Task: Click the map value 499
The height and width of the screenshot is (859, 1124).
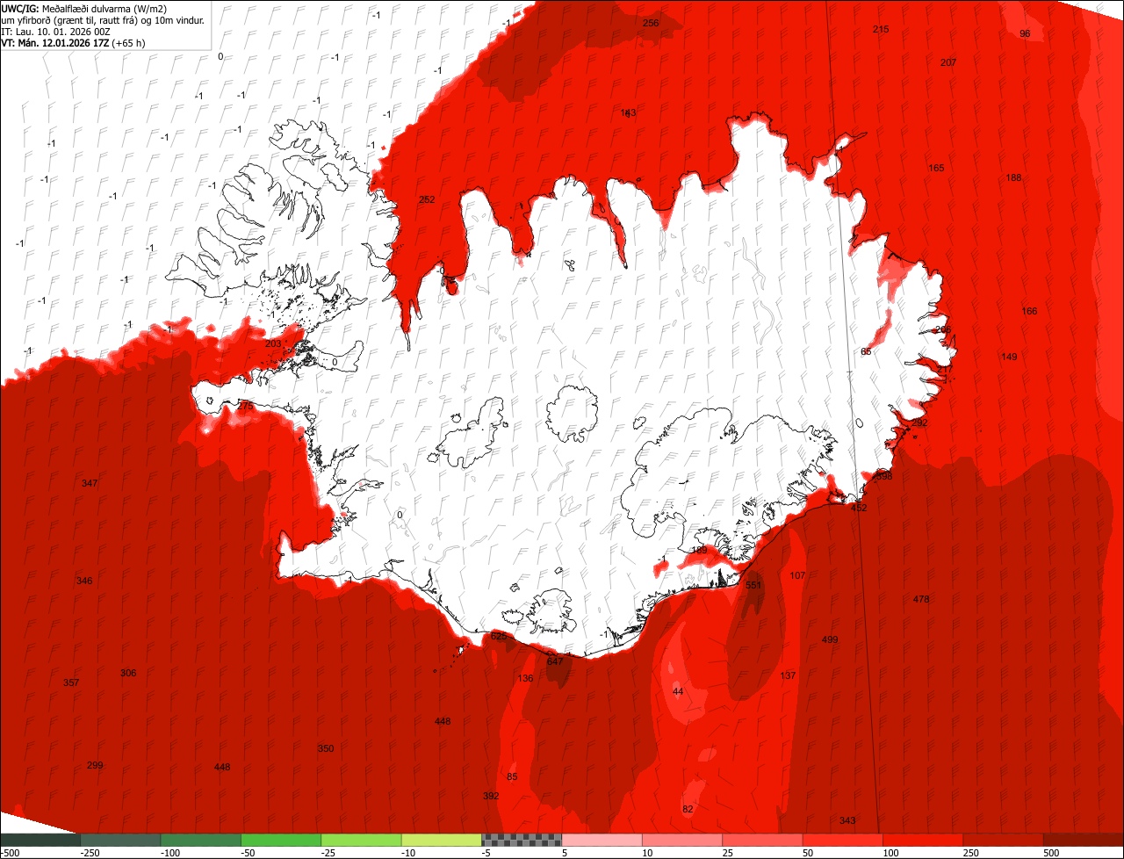Action: pos(830,639)
